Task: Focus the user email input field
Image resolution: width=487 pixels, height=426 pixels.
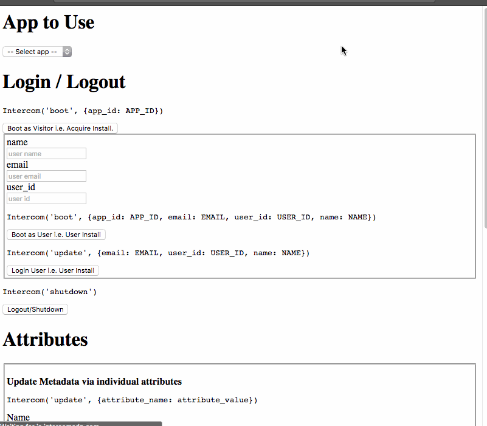Action: point(46,176)
